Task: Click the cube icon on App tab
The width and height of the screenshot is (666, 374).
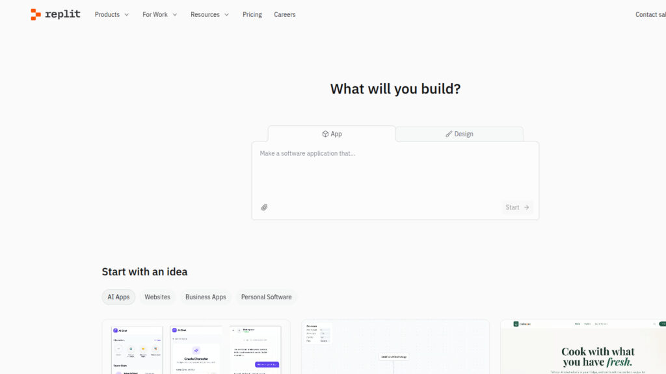Action: tap(325, 134)
